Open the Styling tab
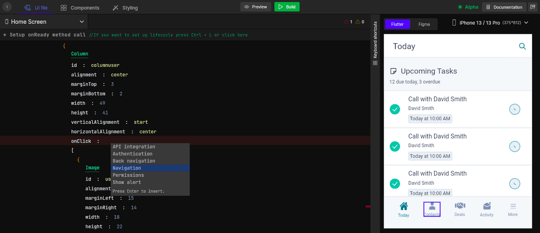Viewport: 540px width, 233px height. pos(125,8)
